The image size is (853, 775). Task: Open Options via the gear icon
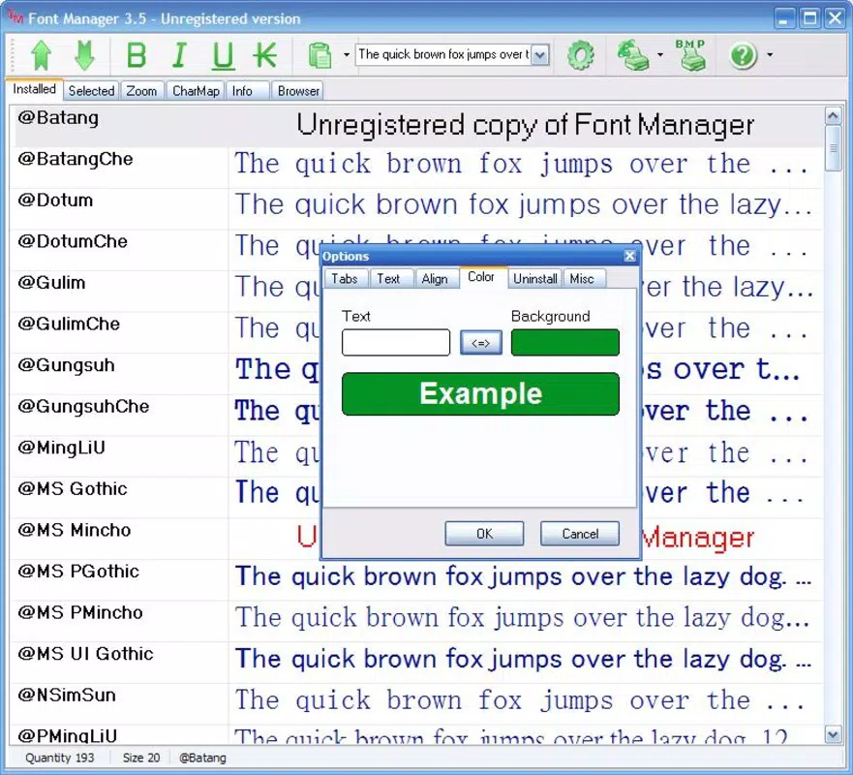pyautogui.click(x=581, y=55)
